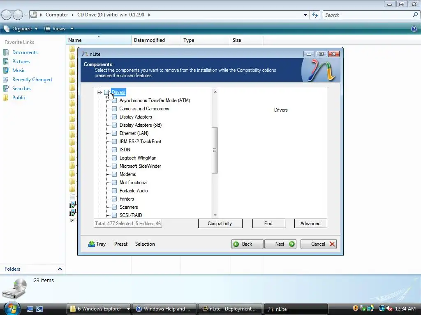The image size is (421, 315).
Task: Open Documents favorite link
Action: click(x=25, y=52)
